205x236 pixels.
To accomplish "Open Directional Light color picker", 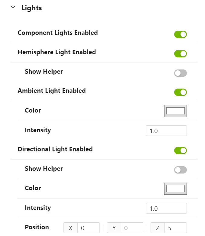I will click(175, 188).
